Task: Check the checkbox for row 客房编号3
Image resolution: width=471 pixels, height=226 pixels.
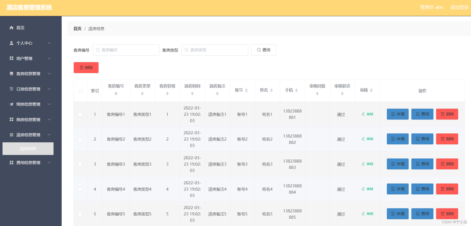Action: point(80,164)
